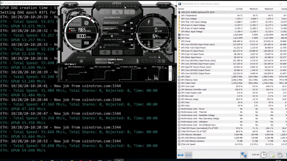Select the GPU Core Load row

pos(232,86)
